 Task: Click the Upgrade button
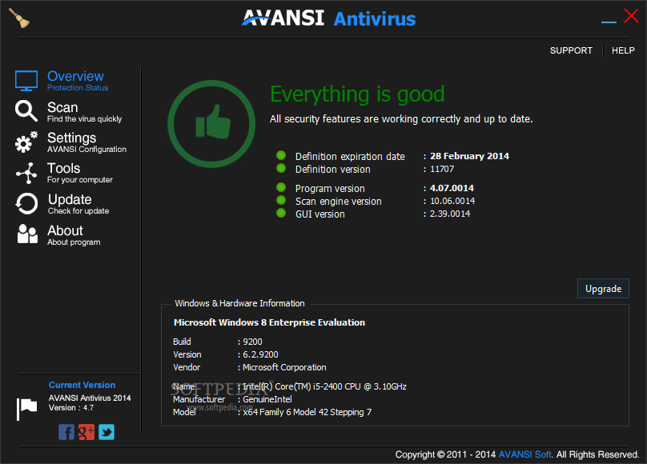tap(603, 289)
